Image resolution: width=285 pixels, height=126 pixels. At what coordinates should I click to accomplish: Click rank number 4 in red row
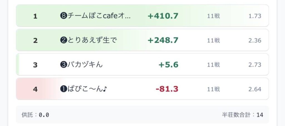tap(35, 89)
